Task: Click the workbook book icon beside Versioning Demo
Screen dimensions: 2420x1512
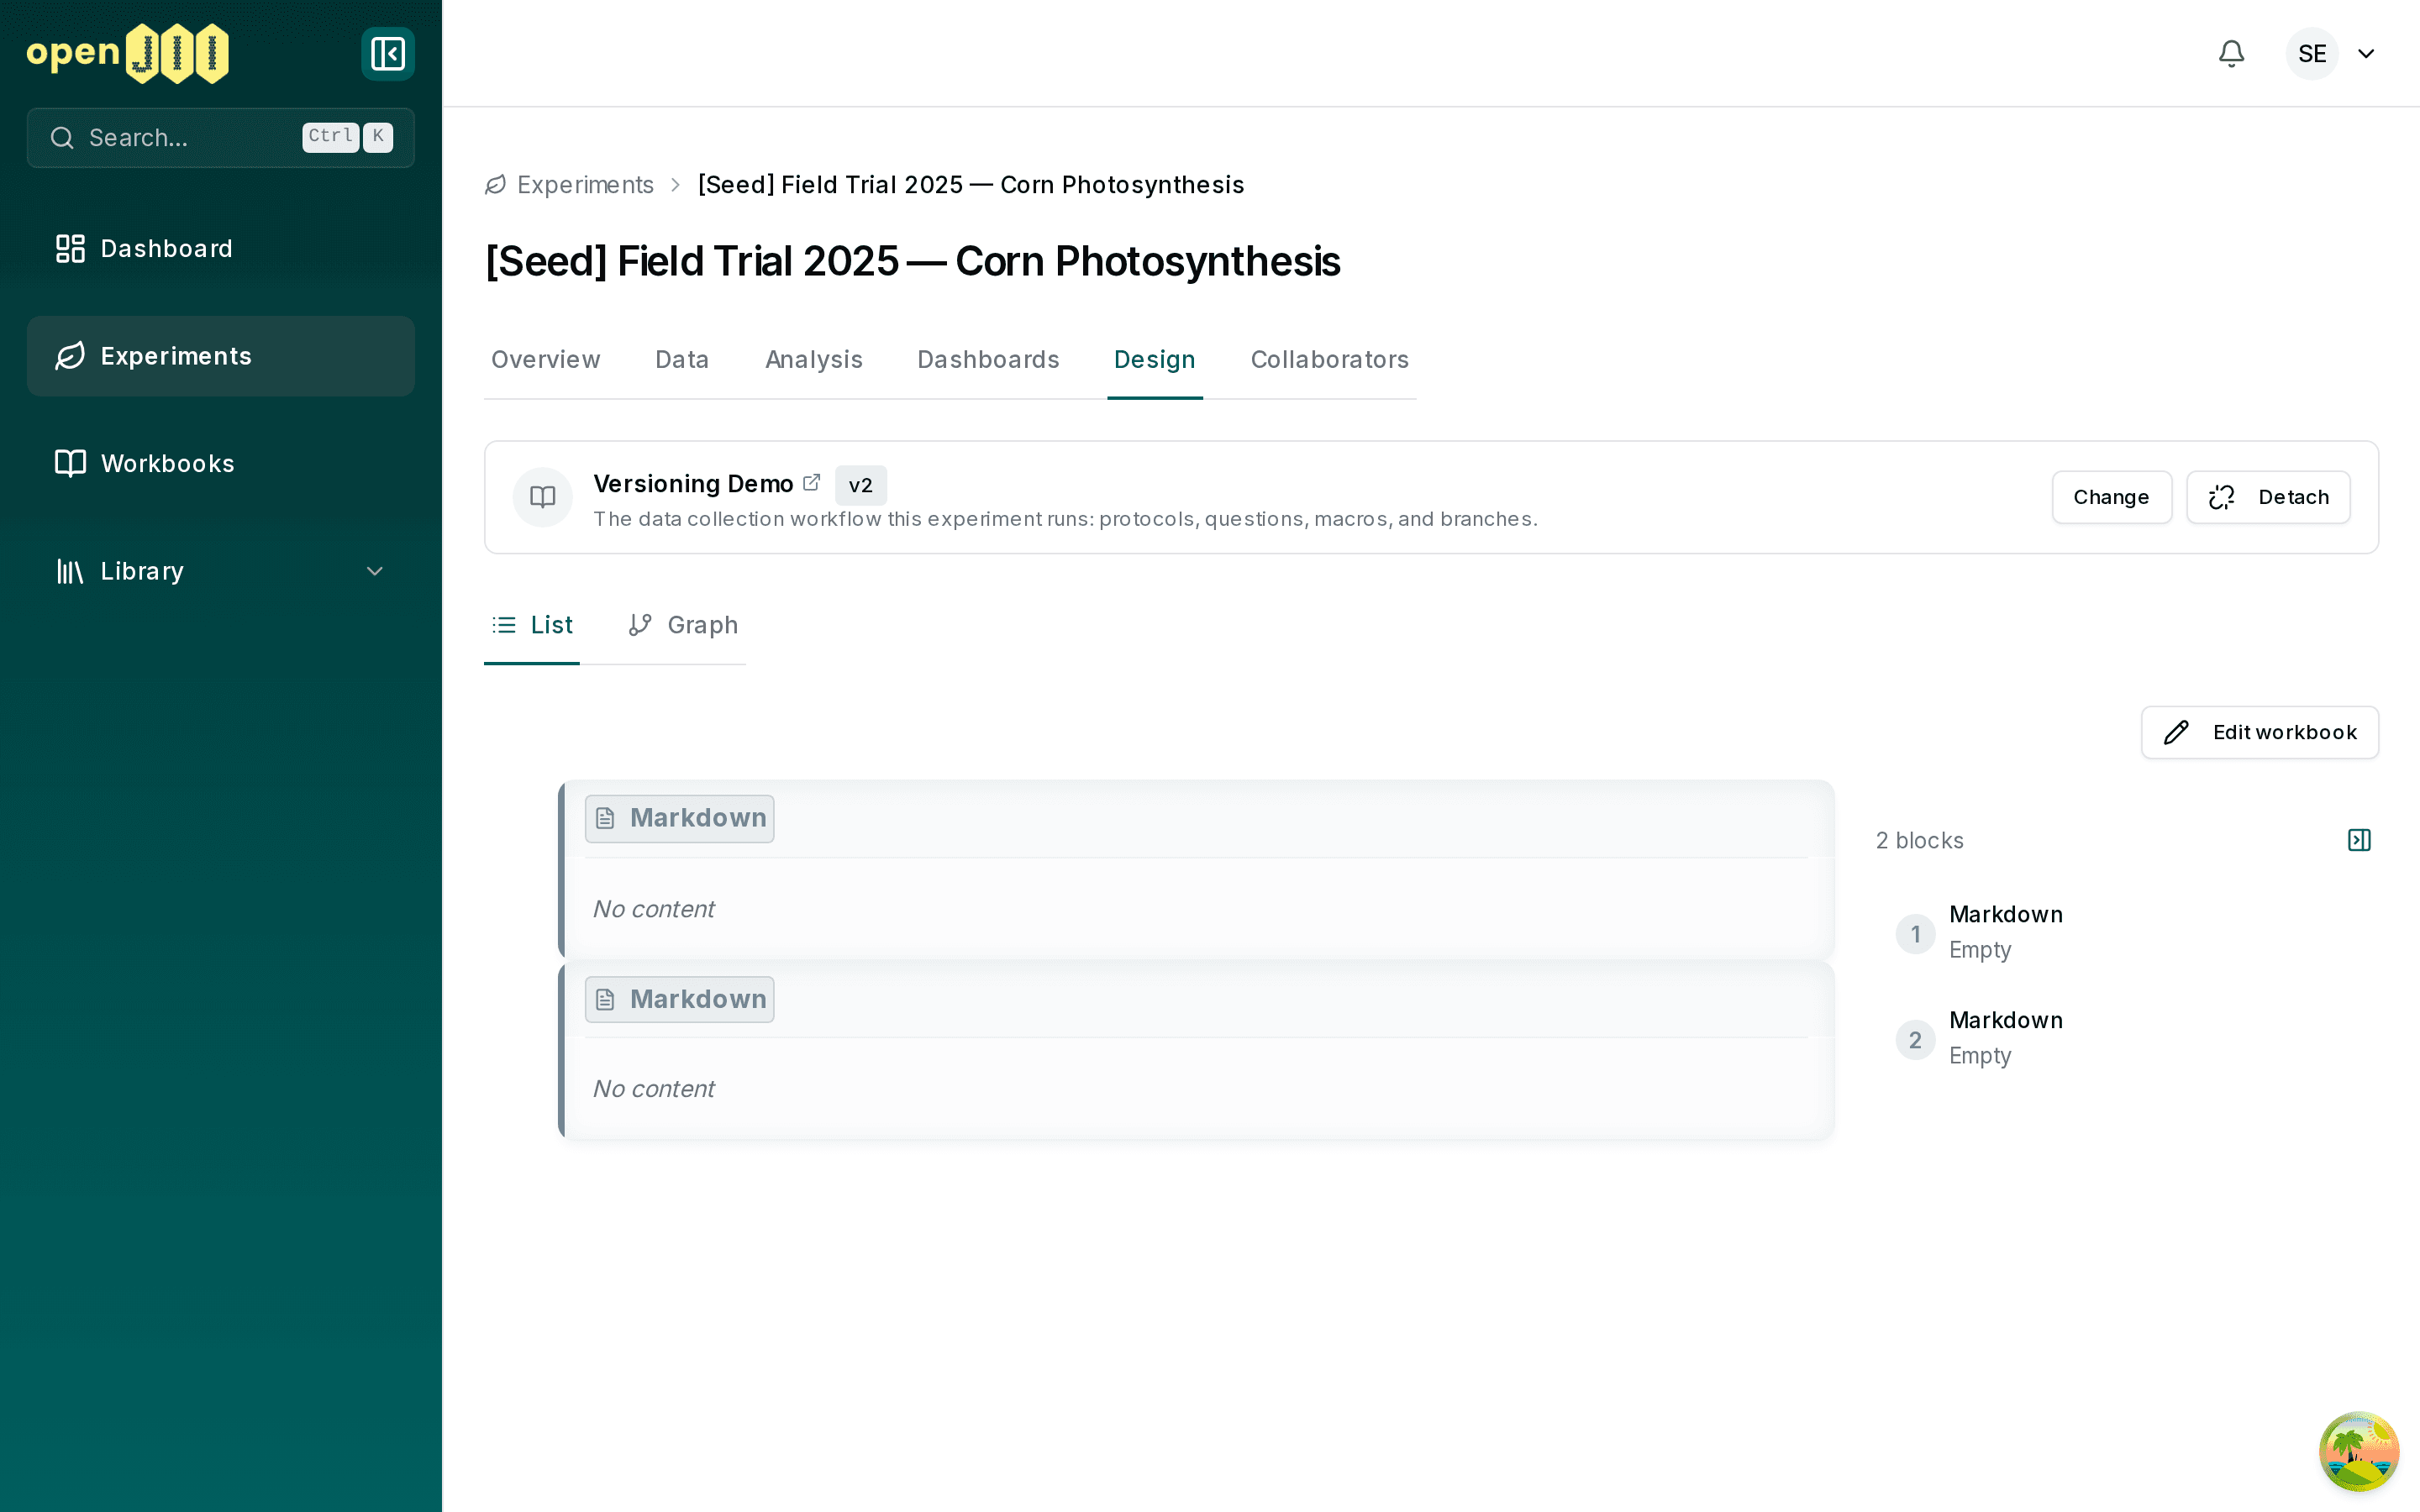Action: coord(542,497)
